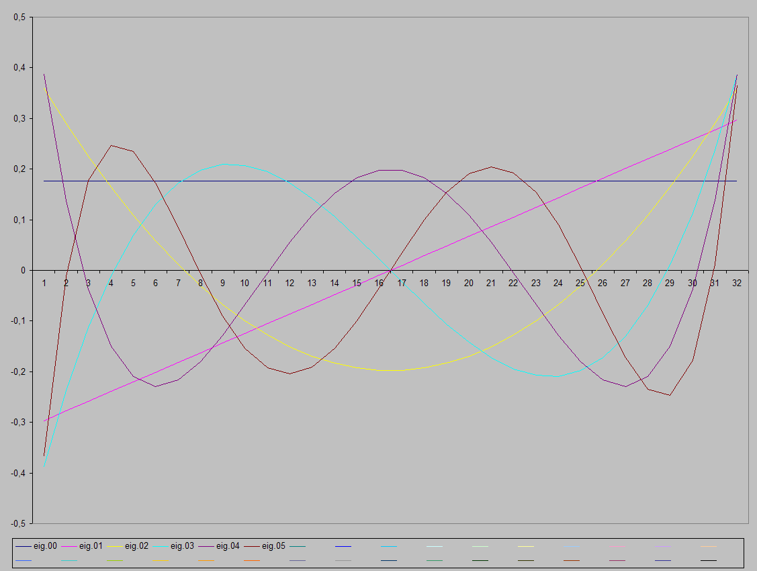The width and height of the screenshot is (757, 571).
Task: Select the eig.01 legend entry
Action: coord(82,546)
